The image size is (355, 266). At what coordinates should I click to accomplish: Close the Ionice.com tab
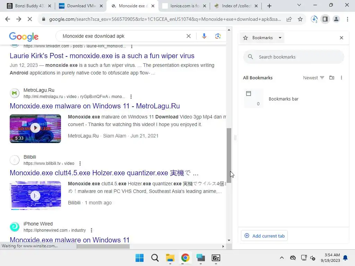(205, 6)
